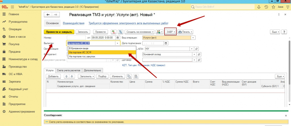291x126 pixels.
Task: Click the help question mark button
Action: click(x=284, y=32)
